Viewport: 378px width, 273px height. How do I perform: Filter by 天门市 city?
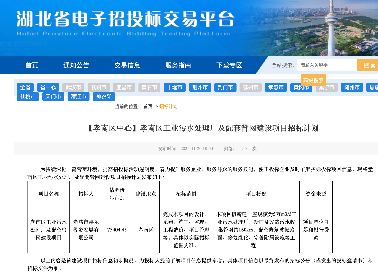53,97
